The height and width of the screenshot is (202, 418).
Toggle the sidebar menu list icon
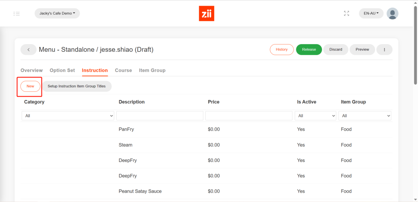16,13
